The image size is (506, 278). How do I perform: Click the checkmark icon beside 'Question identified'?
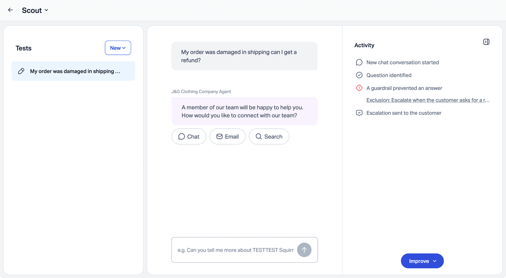(x=359, y=75)
